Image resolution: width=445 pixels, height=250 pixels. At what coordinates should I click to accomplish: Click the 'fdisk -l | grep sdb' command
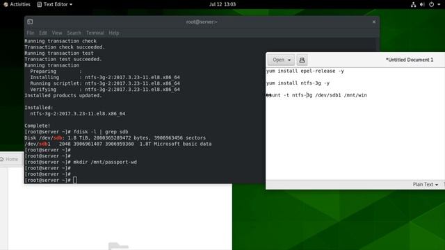point(101,132)
